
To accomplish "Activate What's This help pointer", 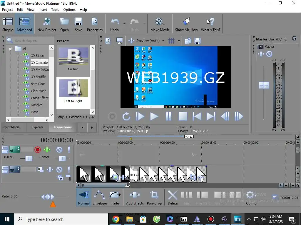I will [210, 24].
